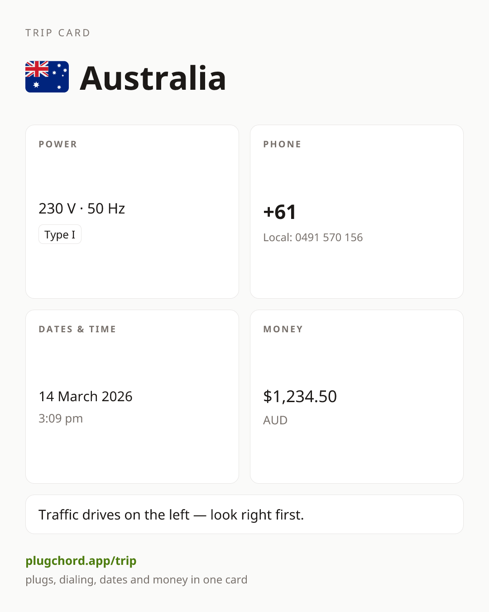Click the tagline about plugs, dialing, dates
This screenshot has height=612, width=489.
(x=136, y=580)
